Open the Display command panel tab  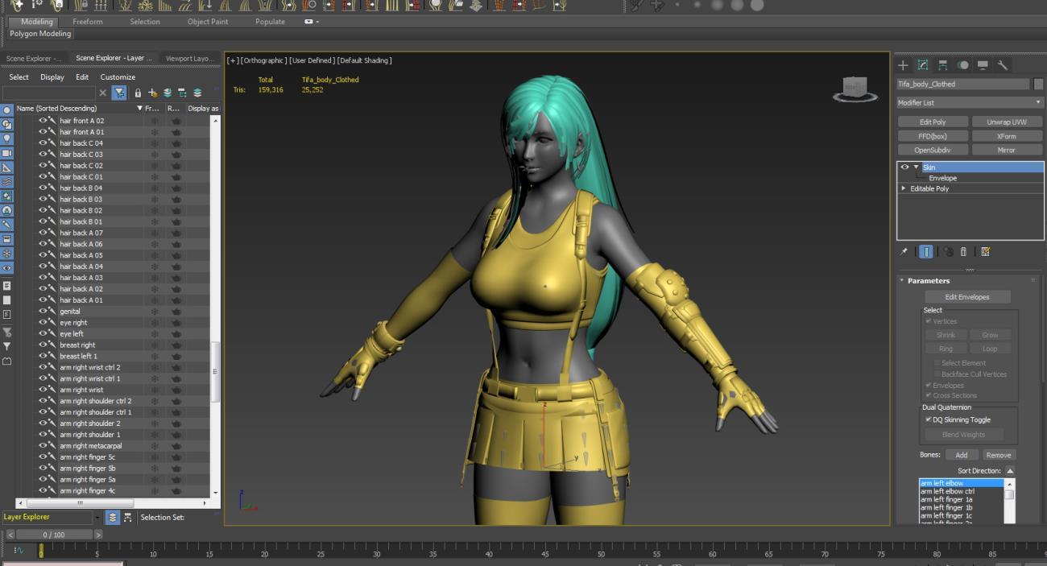983,65
